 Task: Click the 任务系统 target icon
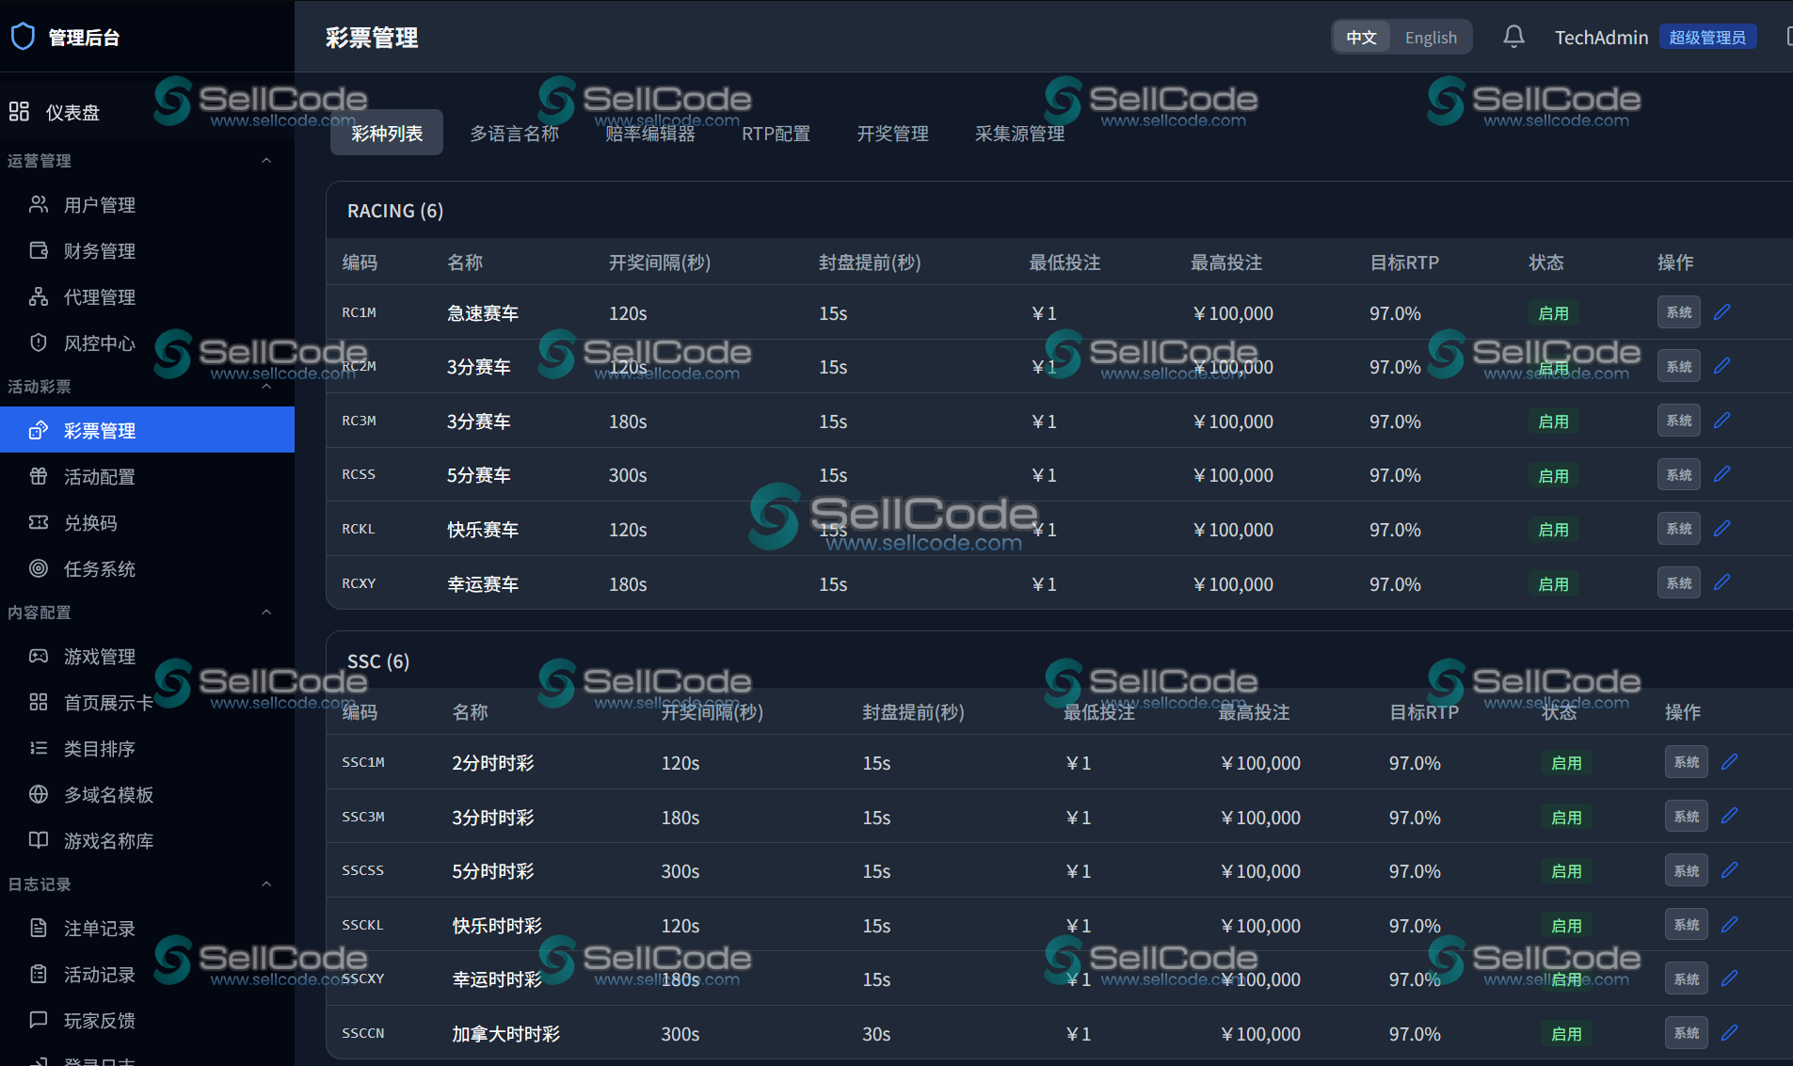click(39, 568)
